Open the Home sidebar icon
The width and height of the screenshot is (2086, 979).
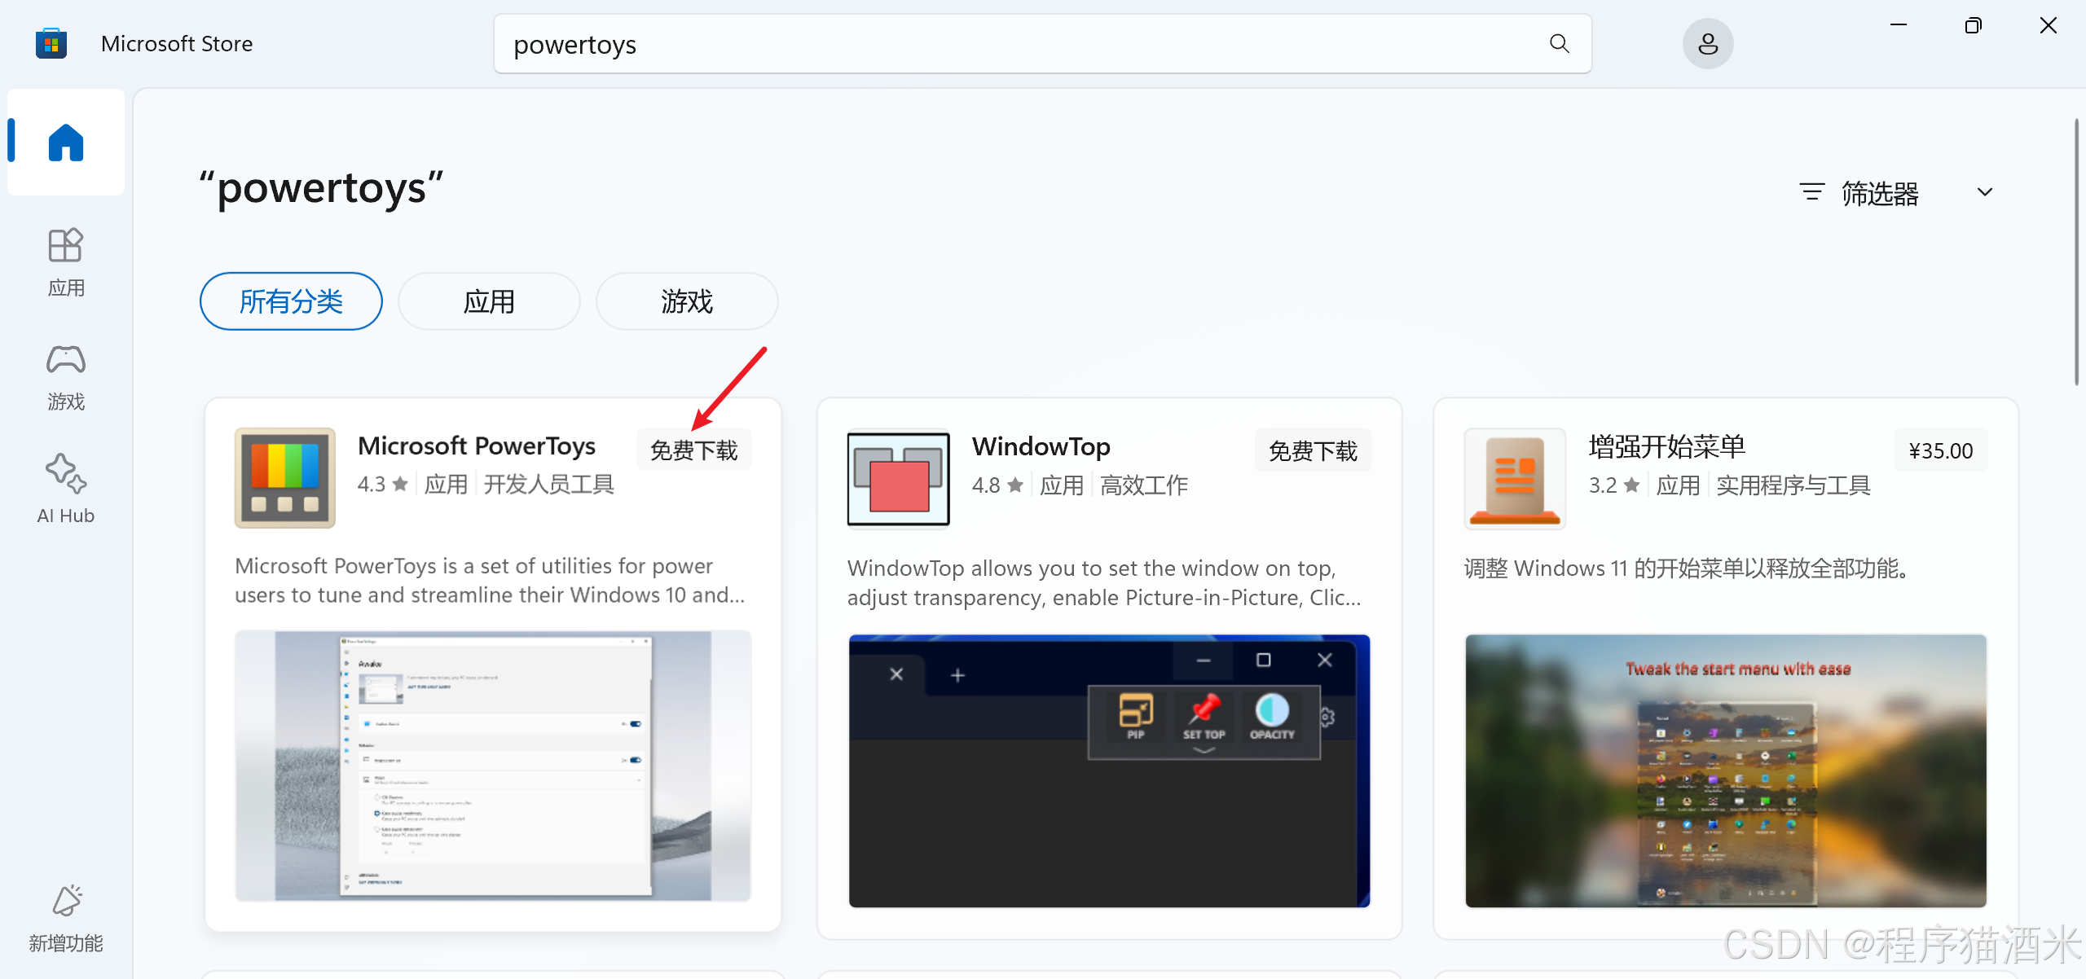(x=66, y=143)
